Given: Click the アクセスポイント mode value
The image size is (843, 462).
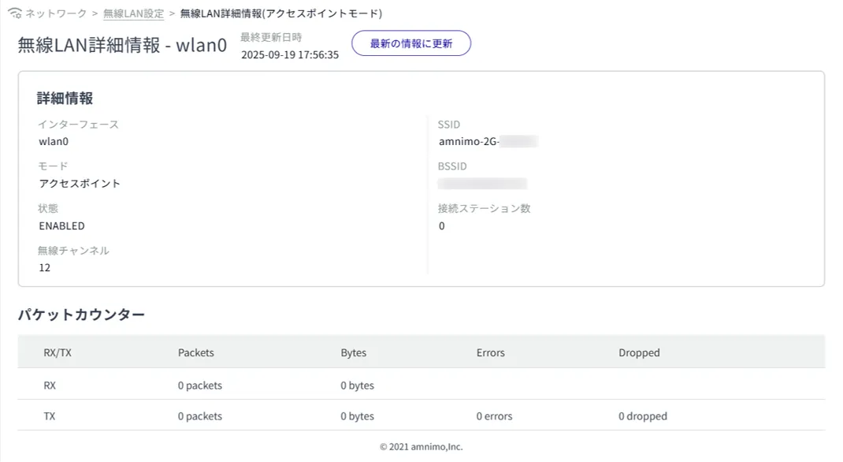Looking at the screenshot, I should point(80,184).
